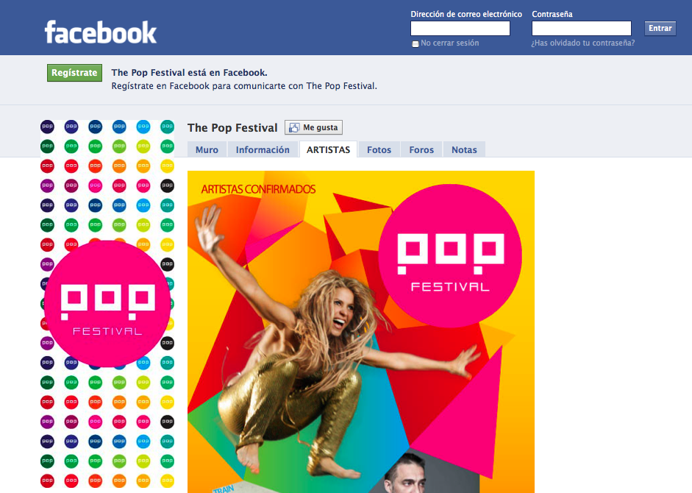Click the Entrar login button

[x=660, y=28]
